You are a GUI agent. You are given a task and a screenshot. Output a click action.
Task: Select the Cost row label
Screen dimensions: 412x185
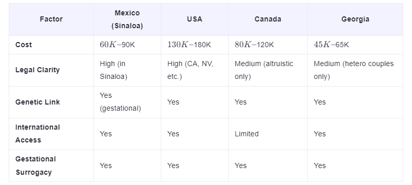click(24, 45)
